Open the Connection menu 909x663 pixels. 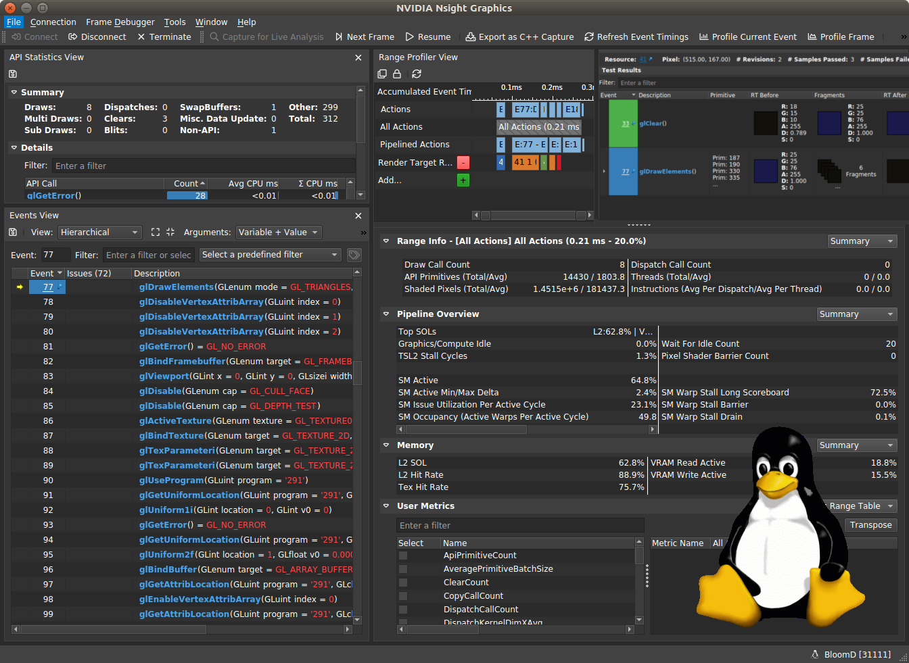(53, 22)
